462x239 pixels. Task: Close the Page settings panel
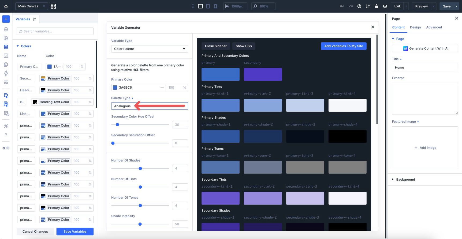(456, 18)
